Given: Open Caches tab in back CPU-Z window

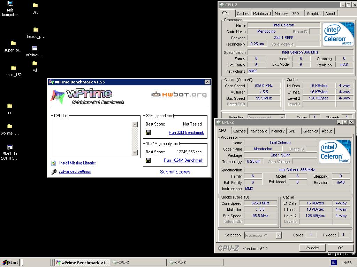Looking at the screenshot, I should click(243, 14).
